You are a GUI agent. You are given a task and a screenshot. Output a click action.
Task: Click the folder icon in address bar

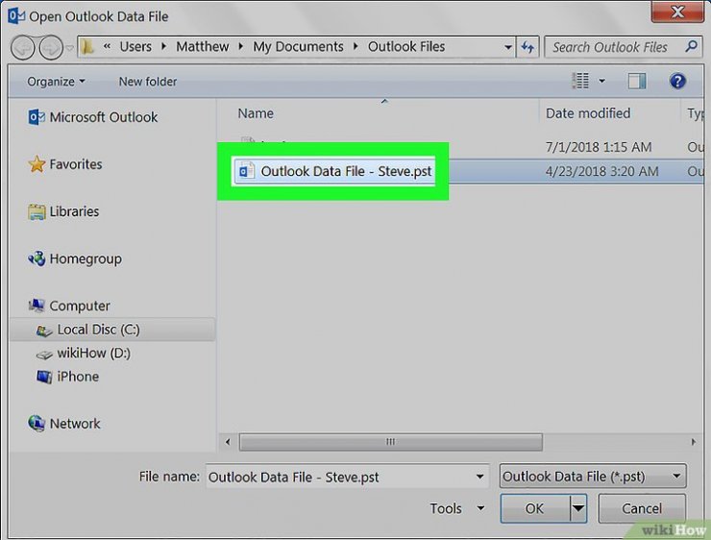(87, 46)
